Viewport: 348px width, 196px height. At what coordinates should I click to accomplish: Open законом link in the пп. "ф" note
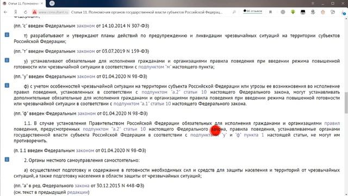tap(86, 114)
